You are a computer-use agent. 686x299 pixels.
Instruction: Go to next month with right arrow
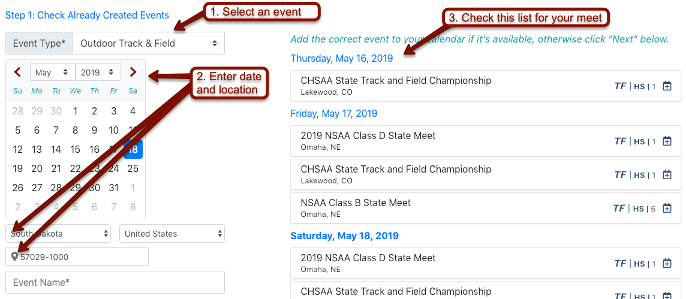[x=133, y=72]
